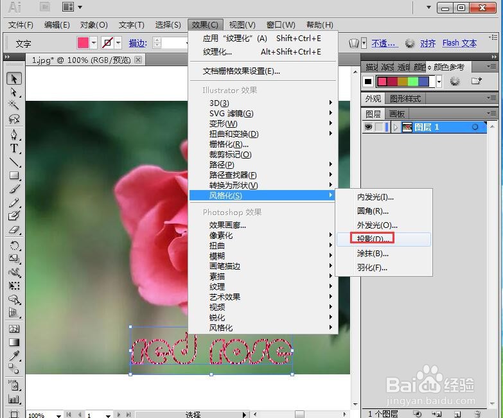The image size is (503, 418).
Task: Open Adobe Bridge from the Br icon
Action: 45,6
